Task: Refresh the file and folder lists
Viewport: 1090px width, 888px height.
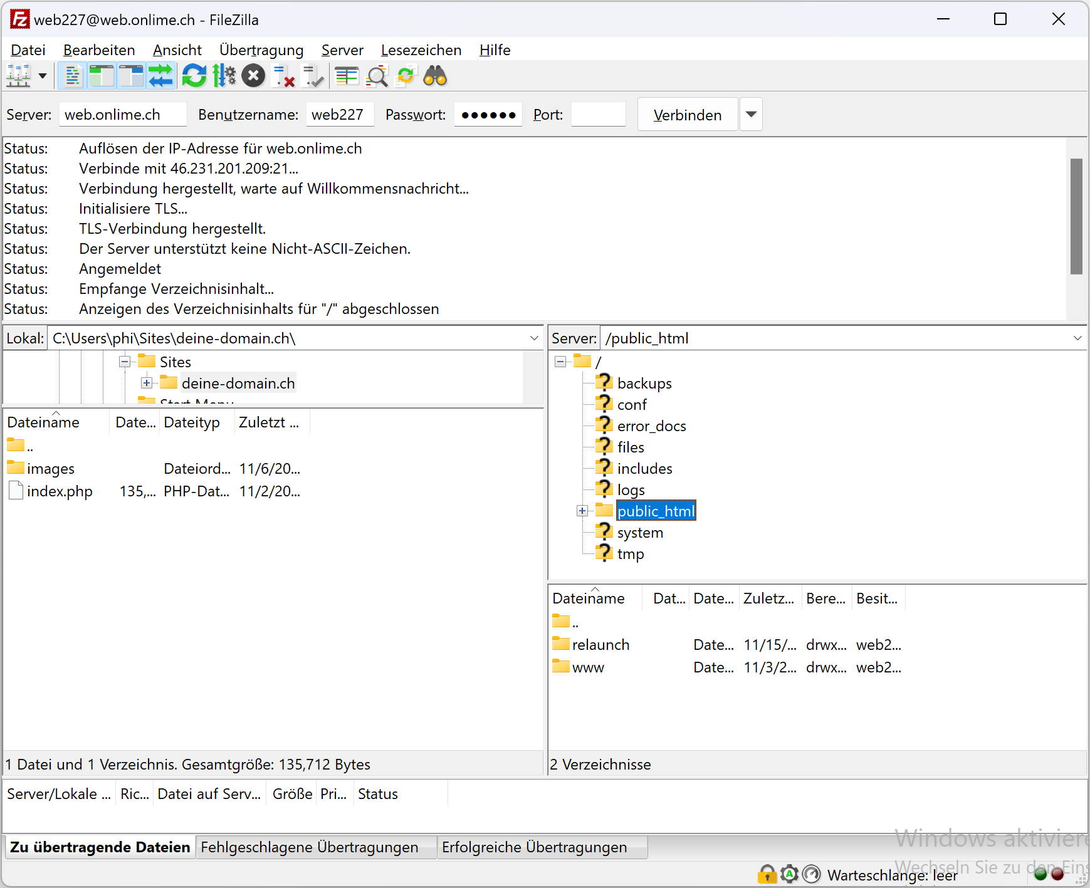Action: [194, 76]
